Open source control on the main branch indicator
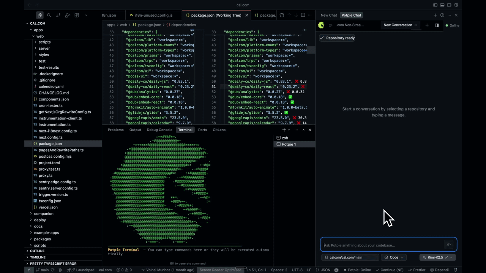 point(42,270)
